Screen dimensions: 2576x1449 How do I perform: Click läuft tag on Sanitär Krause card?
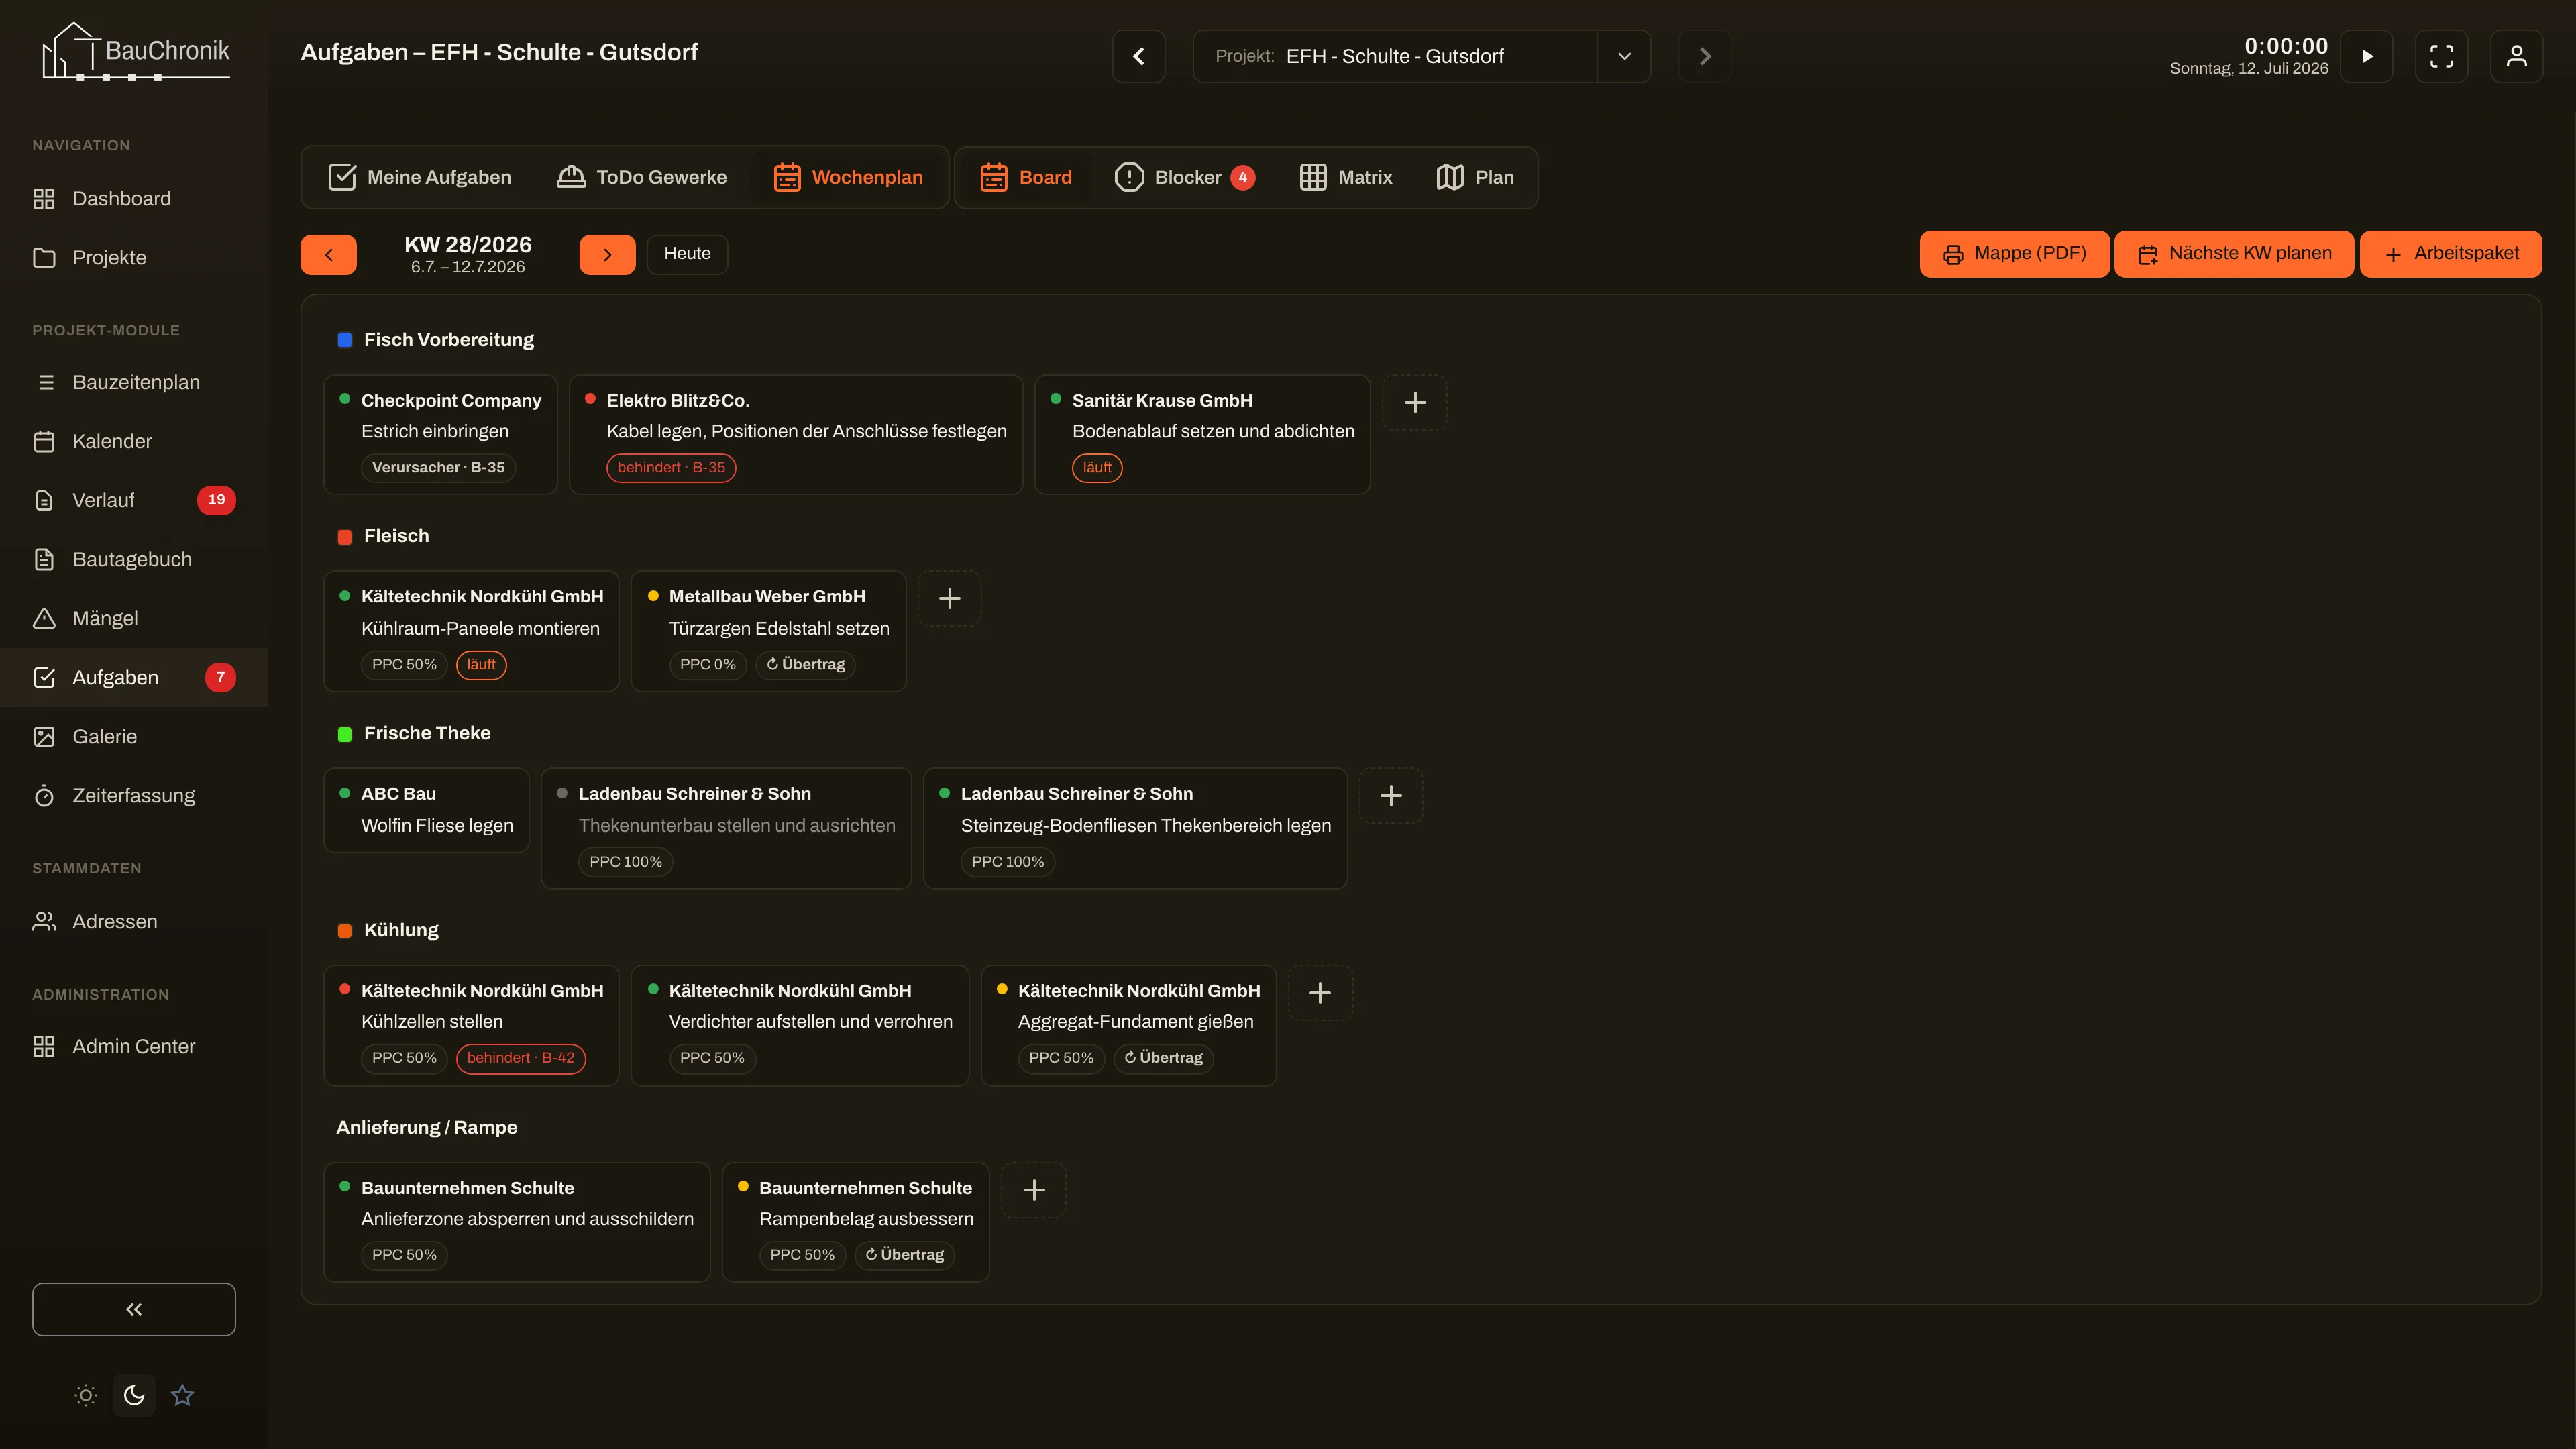[1097, 467]
